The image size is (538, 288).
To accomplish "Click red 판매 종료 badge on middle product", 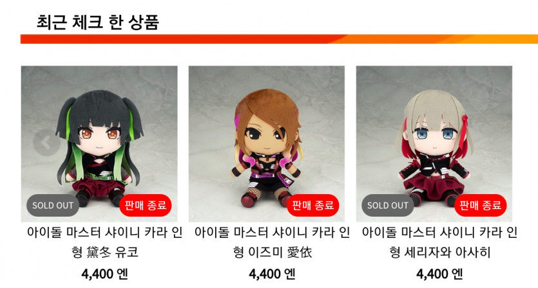I will pyautogui.click(x=312, y=205).
